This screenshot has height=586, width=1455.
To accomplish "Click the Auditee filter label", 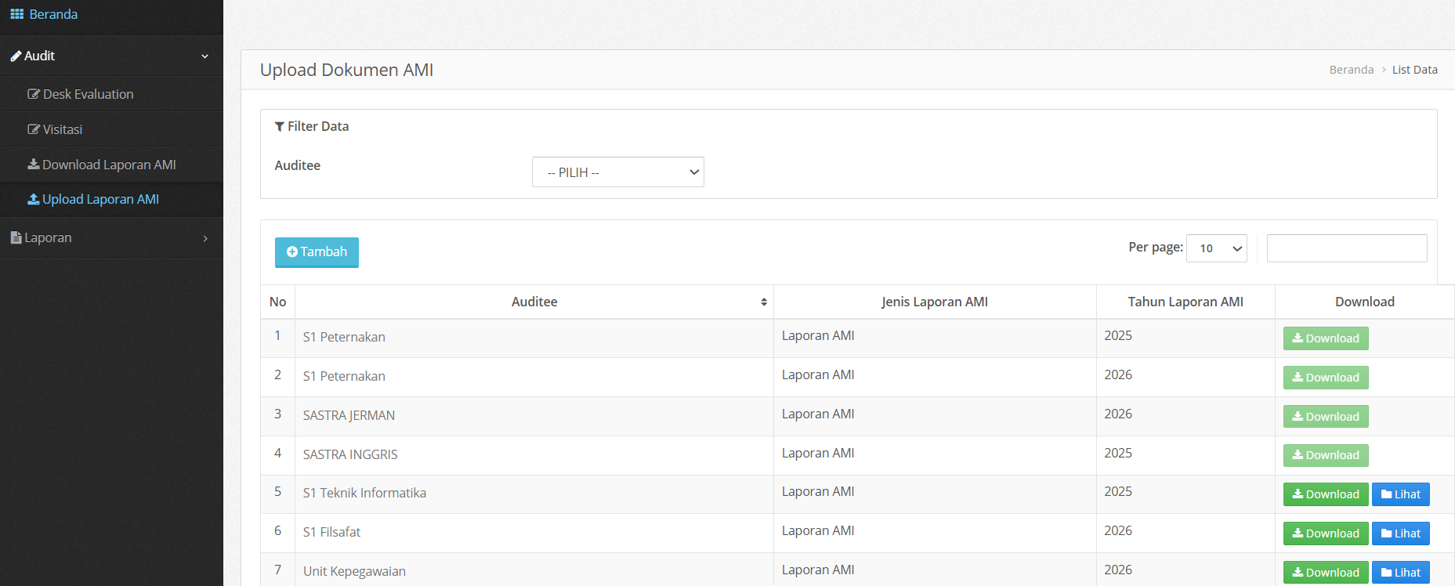I will (x=298, y=165).
